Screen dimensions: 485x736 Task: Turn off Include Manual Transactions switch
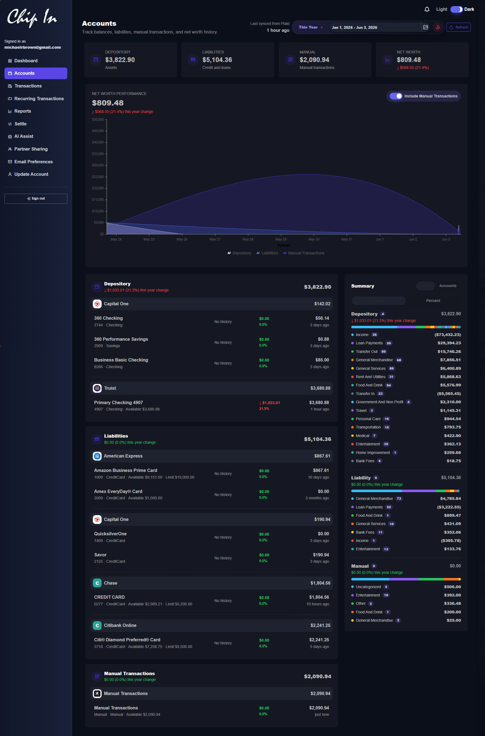coord(396,96)
